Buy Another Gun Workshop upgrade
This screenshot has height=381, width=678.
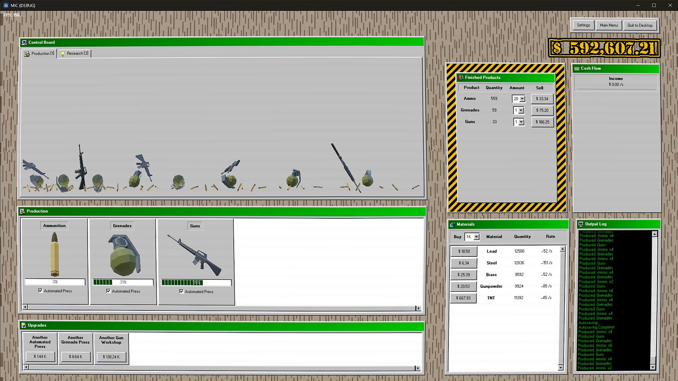pos(111,357)
